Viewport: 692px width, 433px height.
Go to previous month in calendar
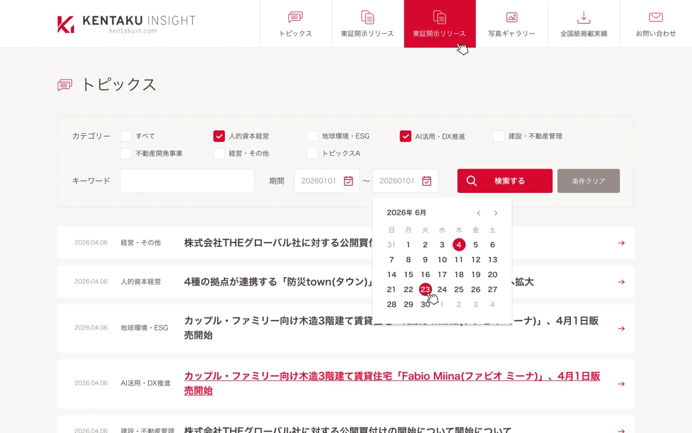pyautogui.click(x=479, y=213)
